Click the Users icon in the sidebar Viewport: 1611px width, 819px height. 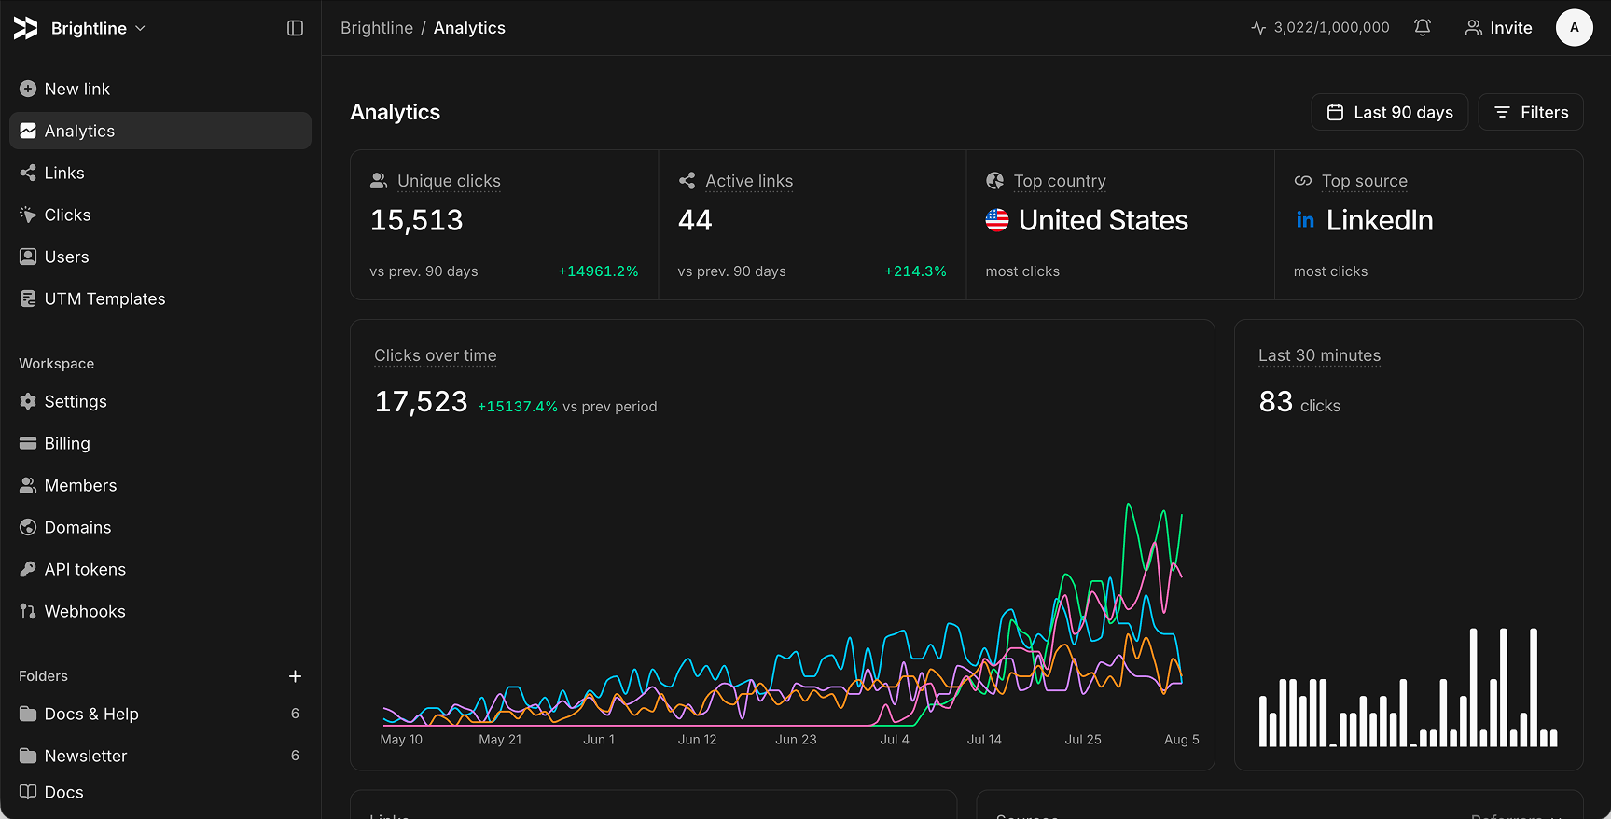tap(28, 257)
